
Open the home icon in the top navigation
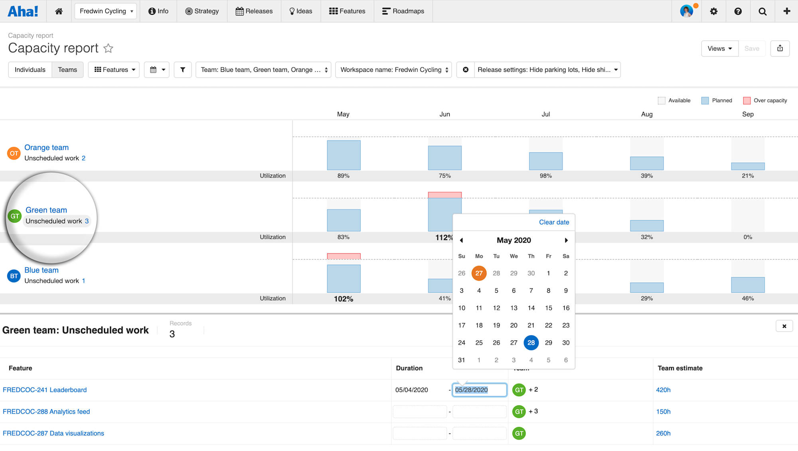pyautogui.click(x=59, y=11)
